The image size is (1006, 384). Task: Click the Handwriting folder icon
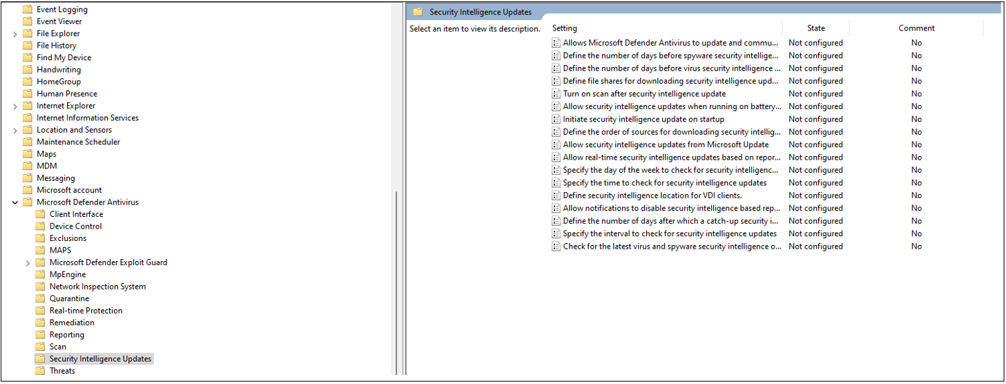(28, 70)
